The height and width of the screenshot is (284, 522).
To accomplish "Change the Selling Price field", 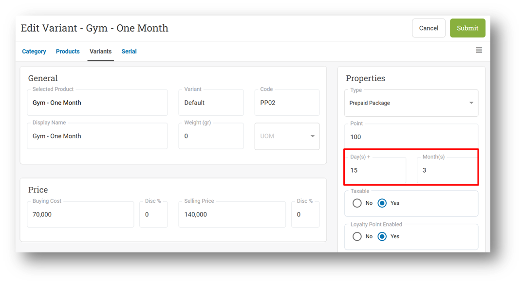I will tap(232, 214).
